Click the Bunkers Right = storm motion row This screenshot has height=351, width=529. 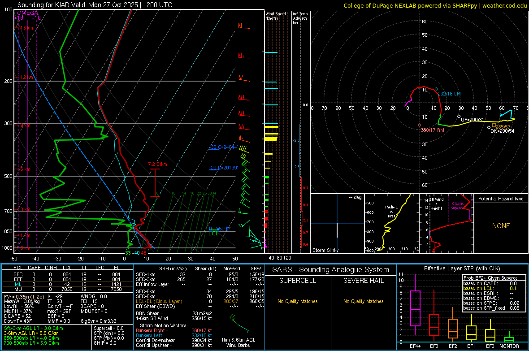coord(174,331)
